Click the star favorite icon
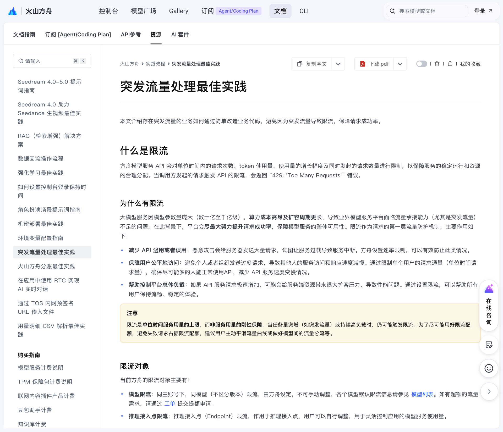Screen dimensions: 503x432 pos(437,64)
